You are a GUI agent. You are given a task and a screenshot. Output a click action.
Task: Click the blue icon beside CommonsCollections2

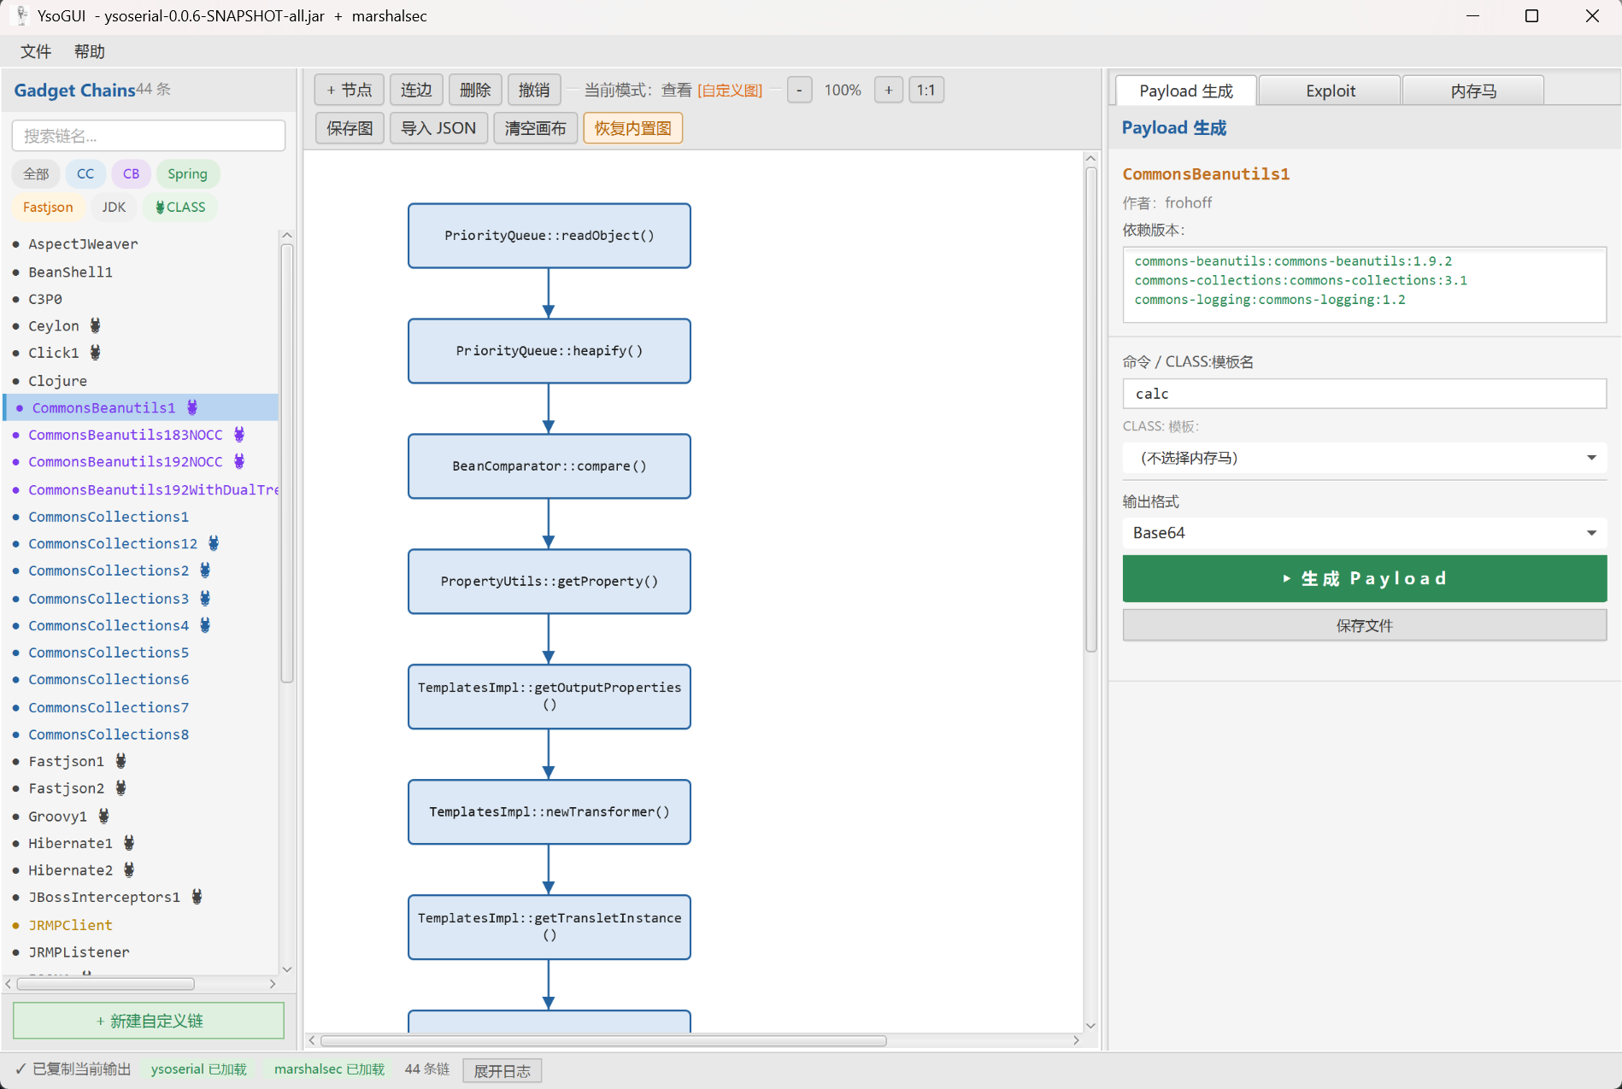[x=205, y=570]
